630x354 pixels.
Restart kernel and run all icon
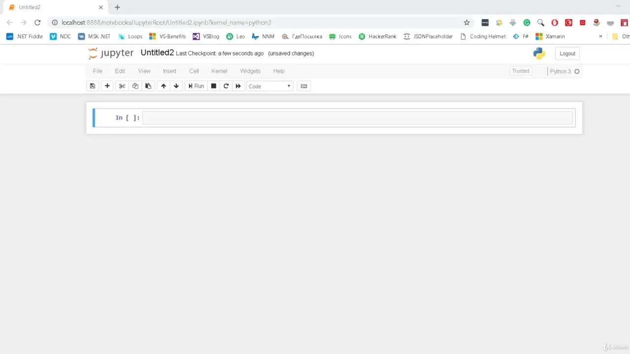(238, 86)
